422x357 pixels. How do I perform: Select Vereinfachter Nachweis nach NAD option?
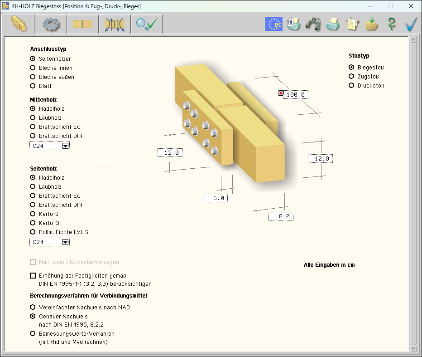coord(33,308)
